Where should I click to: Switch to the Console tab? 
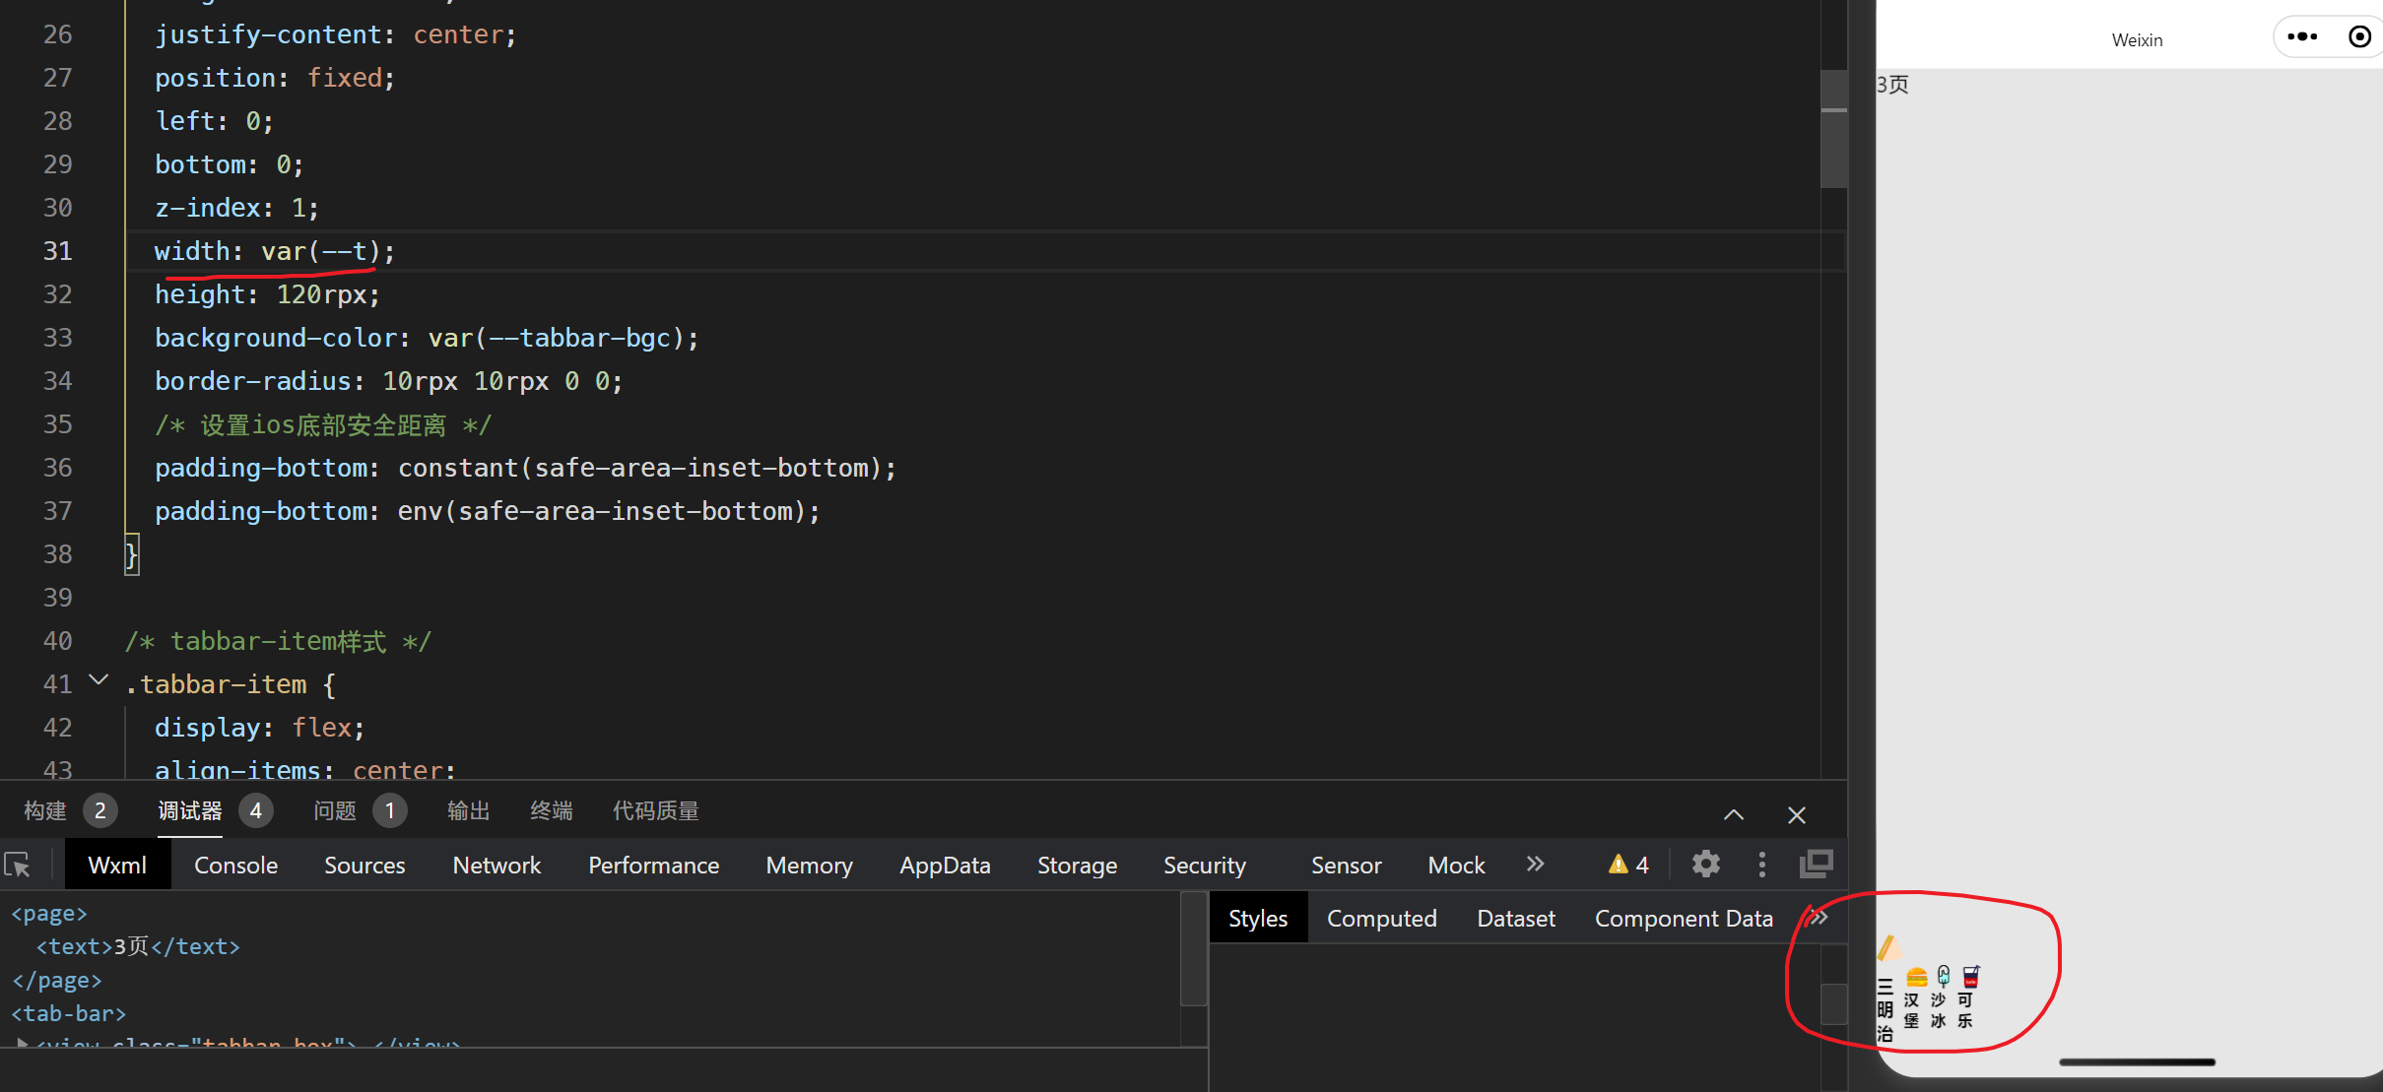coord(235,865)
